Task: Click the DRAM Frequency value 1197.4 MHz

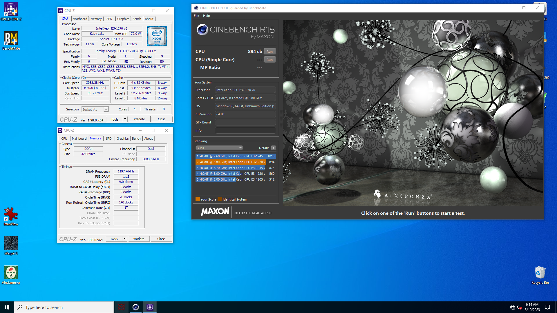Action: [x=126, y=172]
